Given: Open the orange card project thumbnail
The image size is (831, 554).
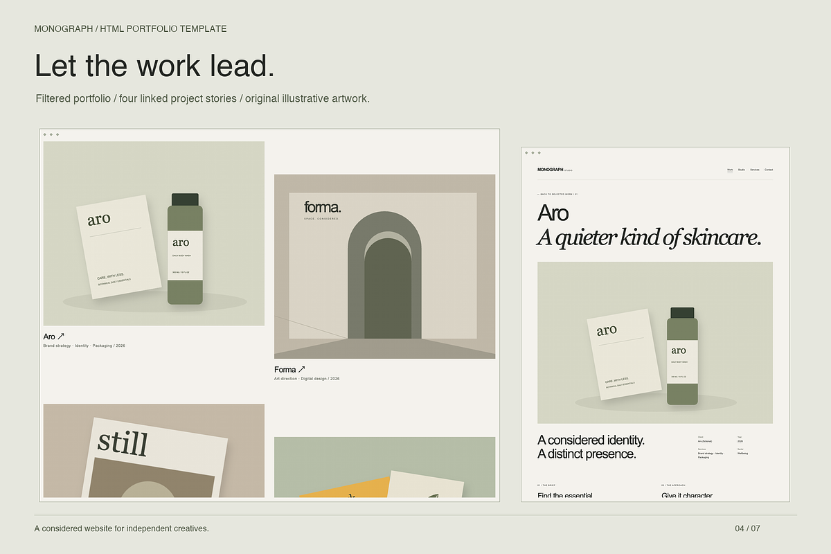Looking at the screenshot, I should [x=384, y=467].
